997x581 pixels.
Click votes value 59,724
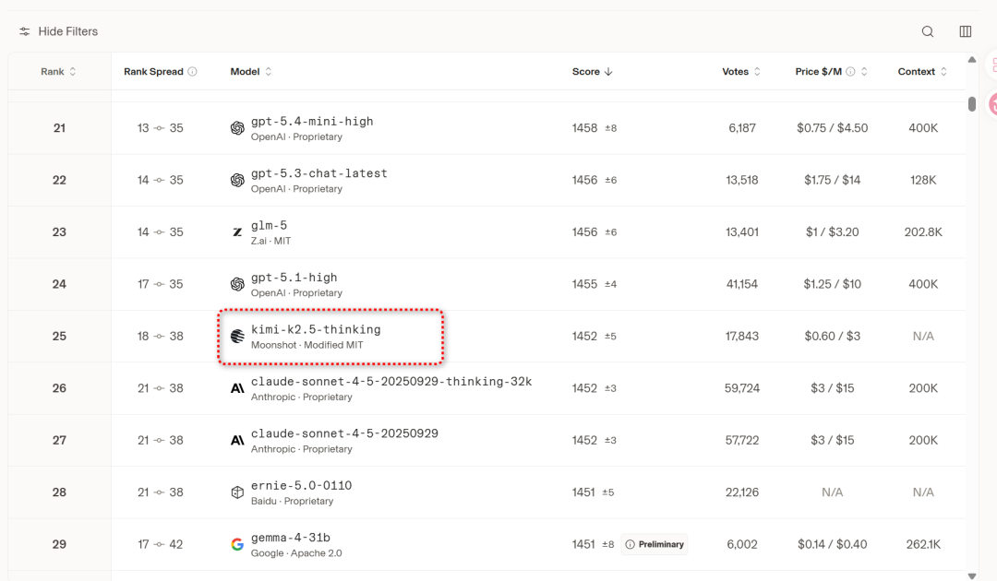coord(742,388)
